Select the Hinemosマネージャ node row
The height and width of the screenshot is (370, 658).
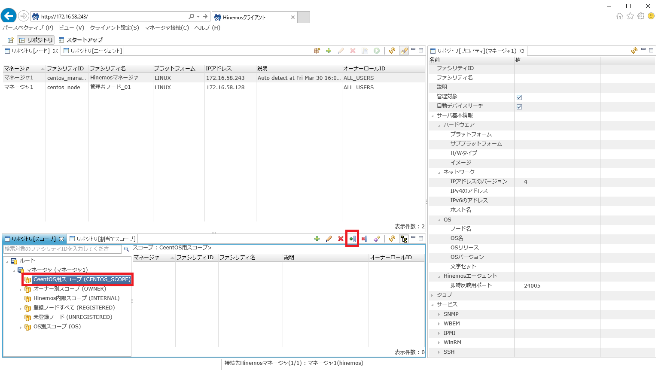tap(213, 78)
